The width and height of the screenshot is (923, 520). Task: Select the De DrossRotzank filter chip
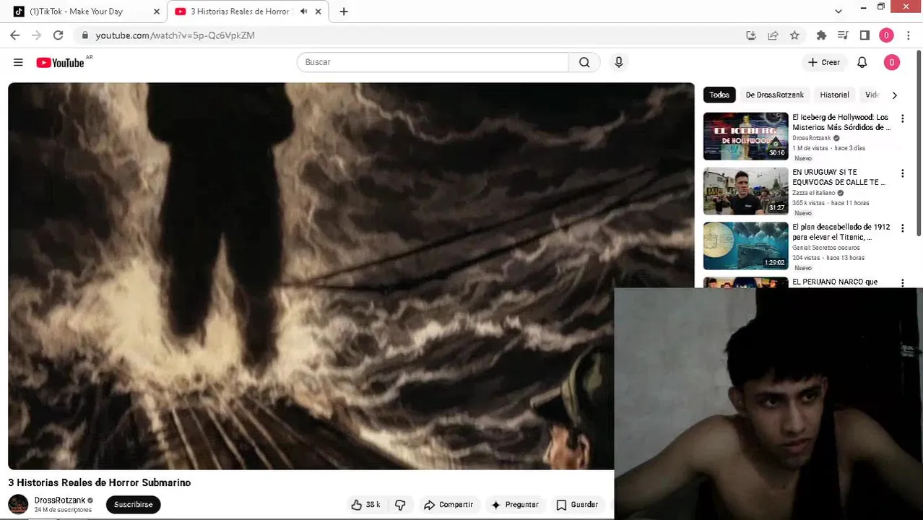coord(774,95)
